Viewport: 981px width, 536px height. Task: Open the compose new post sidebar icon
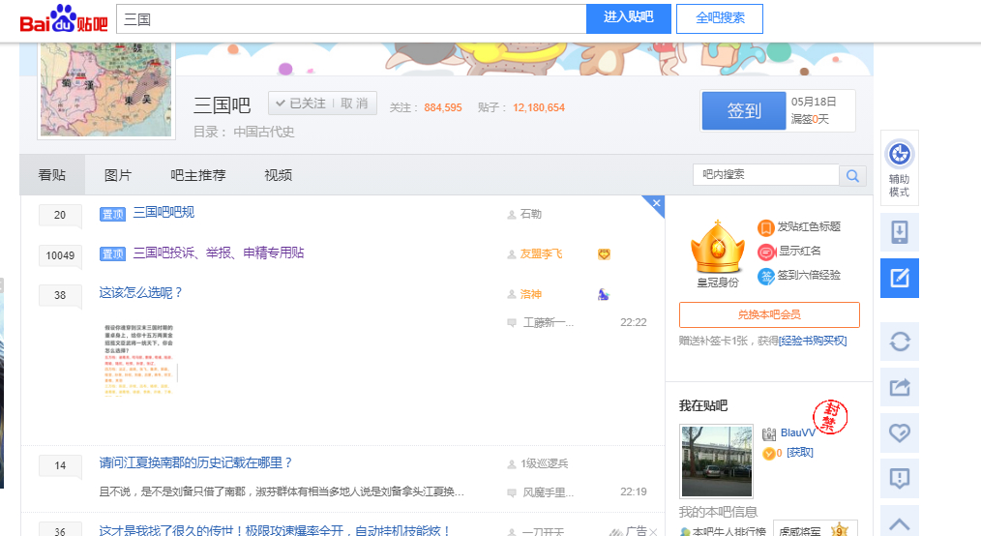coord(899,279)
